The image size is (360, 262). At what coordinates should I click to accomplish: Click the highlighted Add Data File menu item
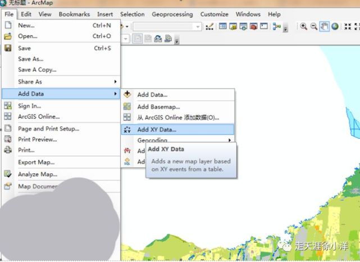click(61, 94)
